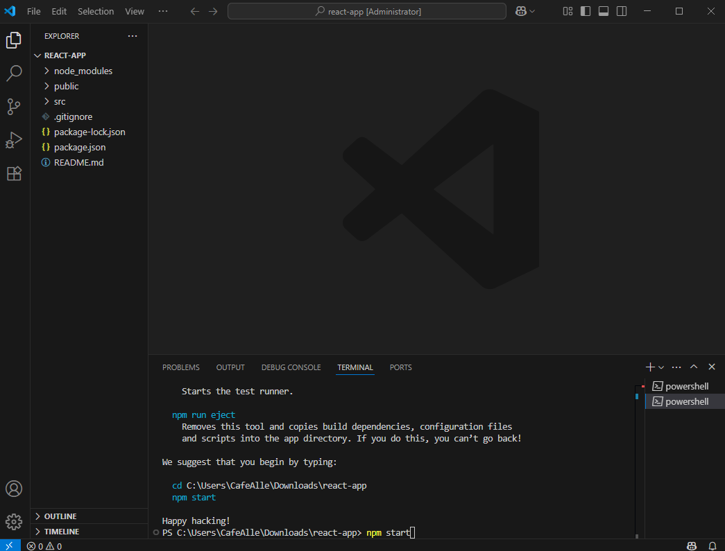Open Source Control view icon
725x551 pixels.
point(14,107)
